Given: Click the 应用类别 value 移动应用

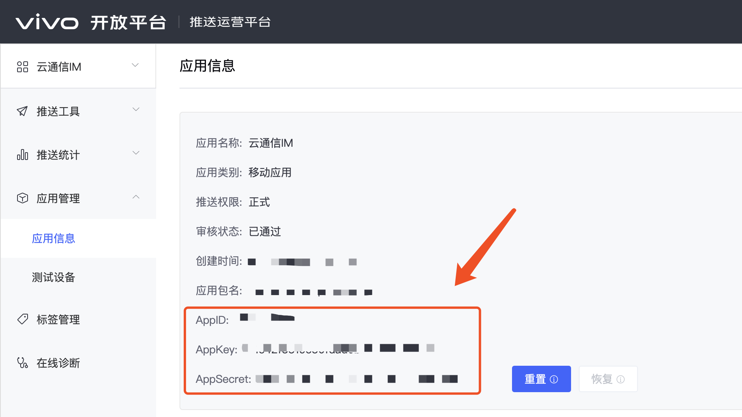Looking at the screenshot, I should tap(270, 172).
